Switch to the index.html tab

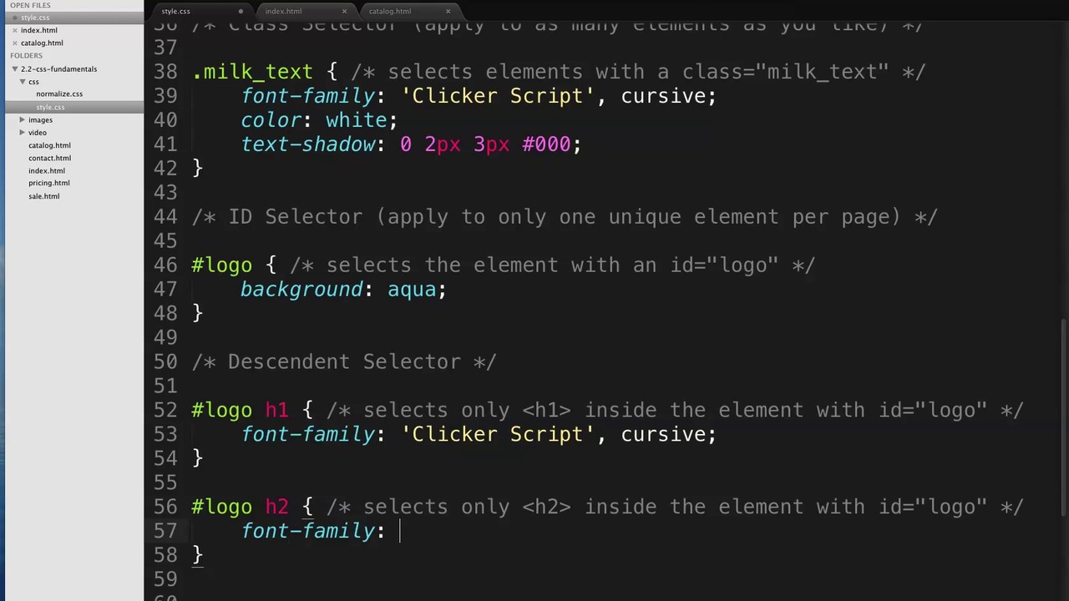(x=283, y=11)
